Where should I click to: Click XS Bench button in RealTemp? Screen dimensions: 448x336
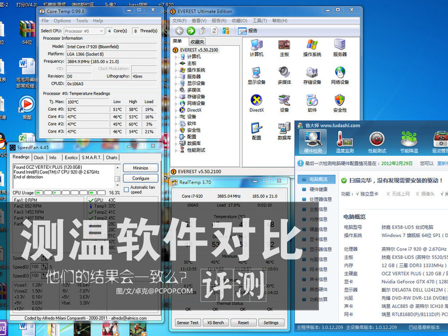pyautogui.click(x=215, y=323)
